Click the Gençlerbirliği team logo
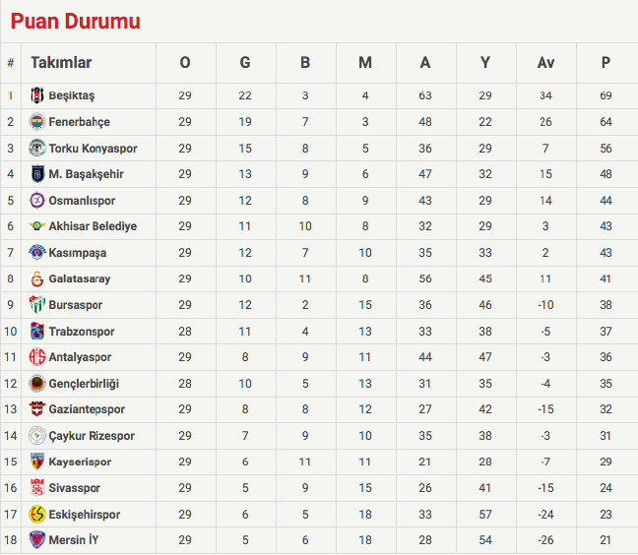This screenshot has width=638, height=555. (37, 383)
